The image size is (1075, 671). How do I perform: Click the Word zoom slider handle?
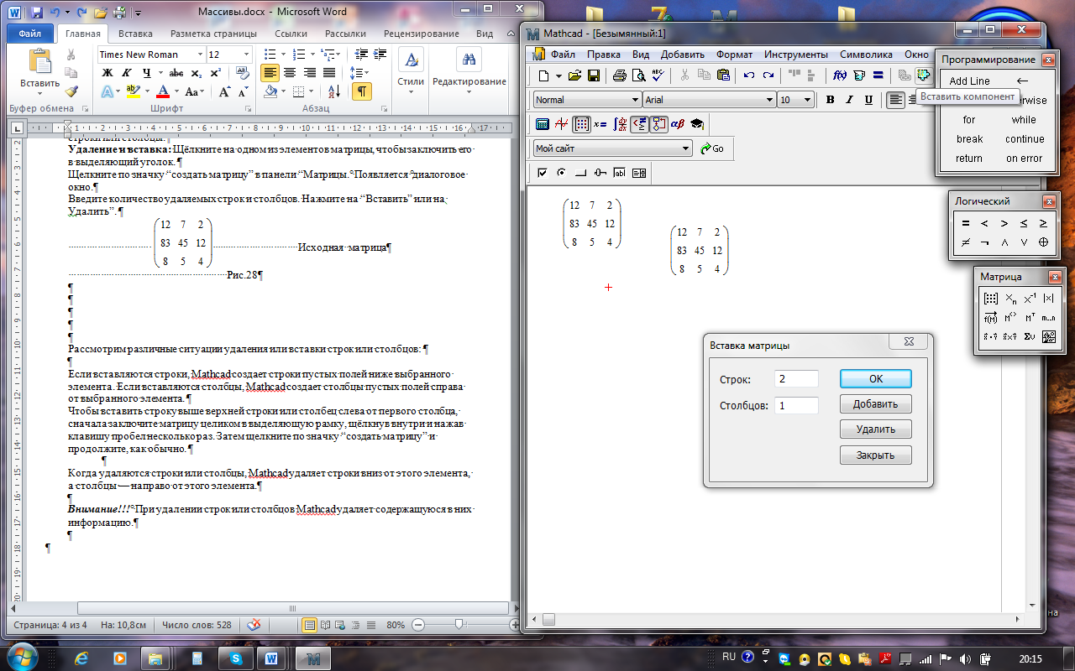[x=459, y=625]
